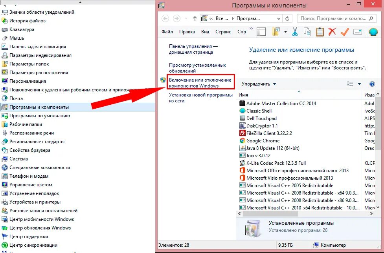Toggle the navigation pane toolbar icon

(x=261, y=32)
